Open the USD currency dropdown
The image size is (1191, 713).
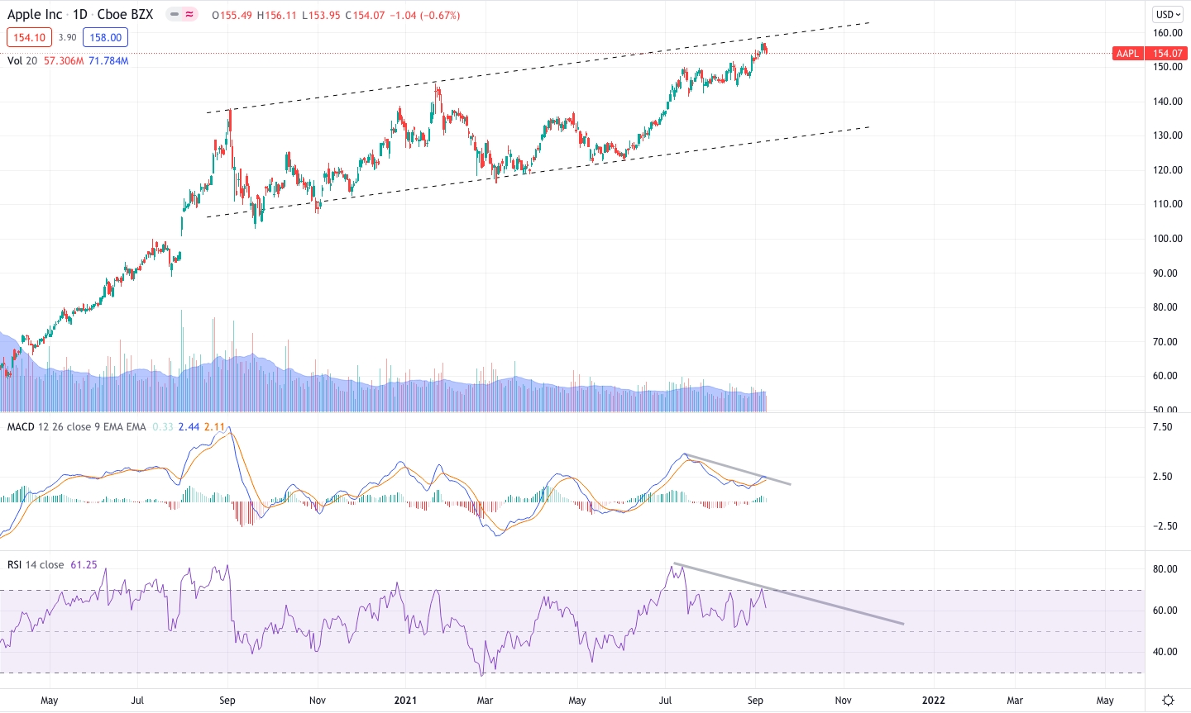coord(1169,14)
